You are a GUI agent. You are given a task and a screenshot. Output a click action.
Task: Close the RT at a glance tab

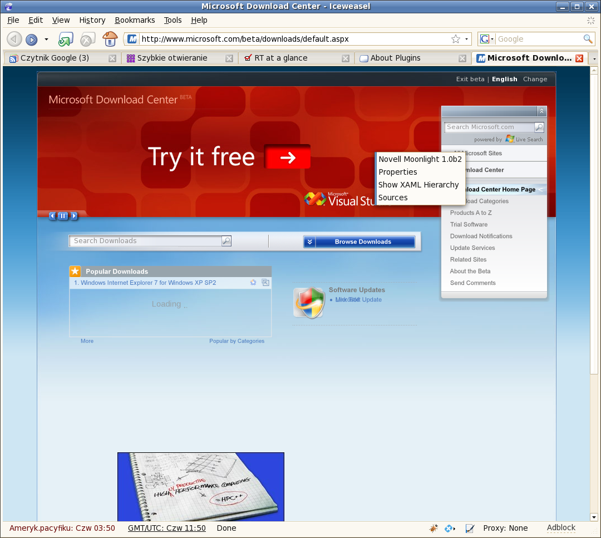(346, 58)
